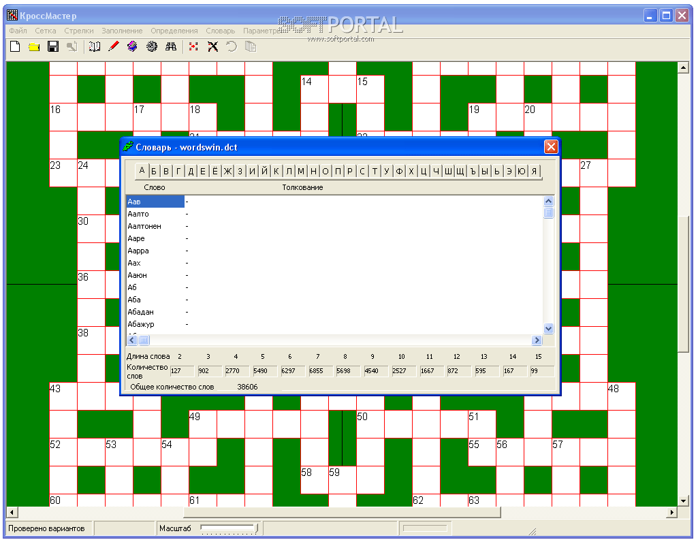Switch to letter Ф tab
The width and height of the screenshot is (698, 542).
399,172
